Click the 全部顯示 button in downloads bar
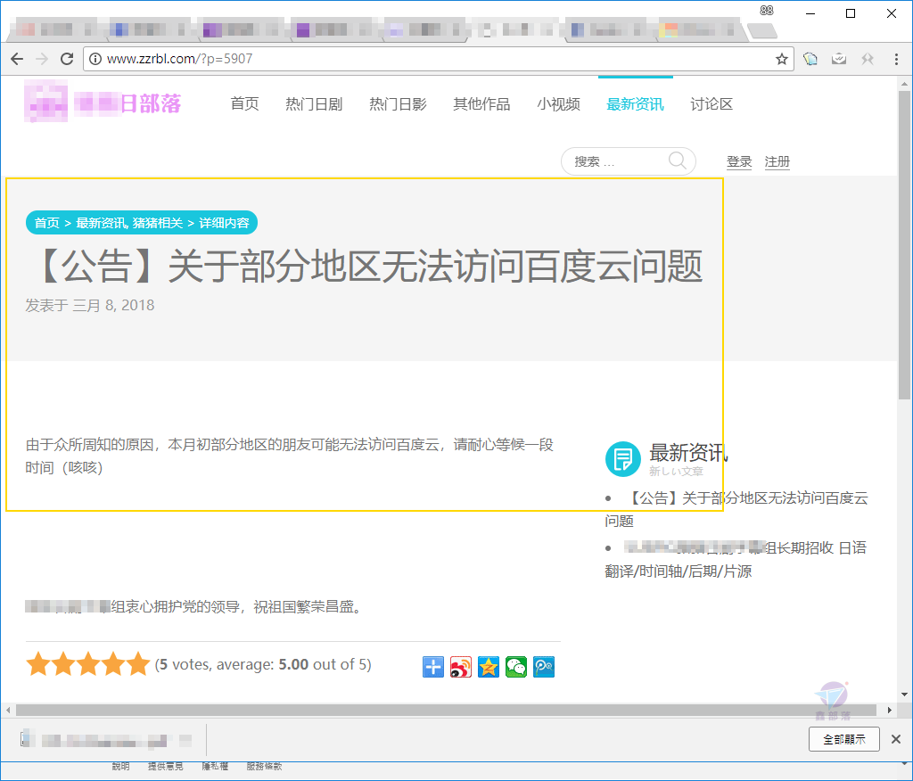This screenshot has width=913, height=781. pos(843,739)
